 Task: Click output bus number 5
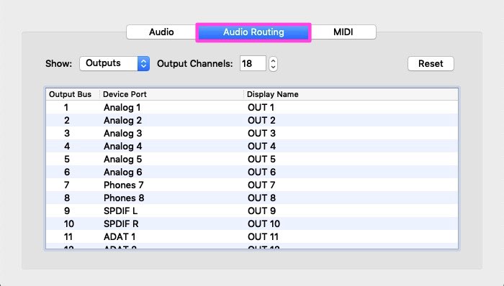(66, 159)
